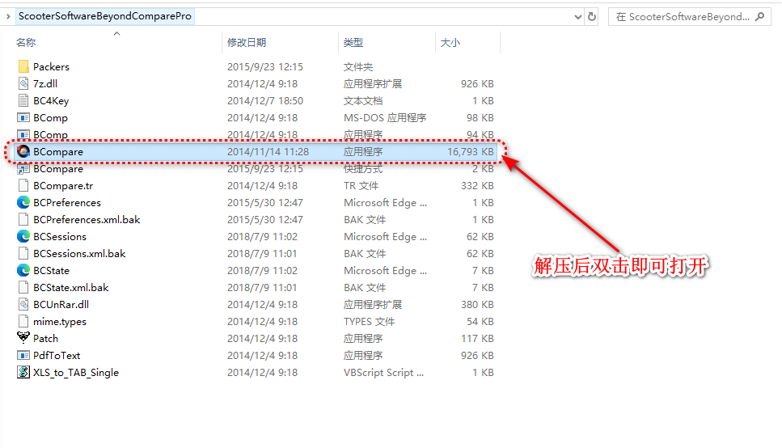
Task: Select the XLS_to_TAB_Single script icon
Action: point(23,372)
